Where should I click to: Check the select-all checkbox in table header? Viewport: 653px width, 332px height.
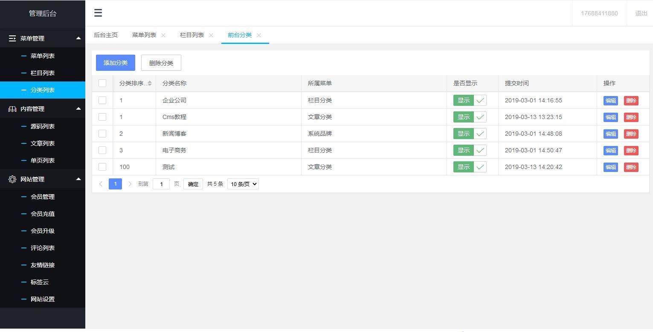coord(102,83)
